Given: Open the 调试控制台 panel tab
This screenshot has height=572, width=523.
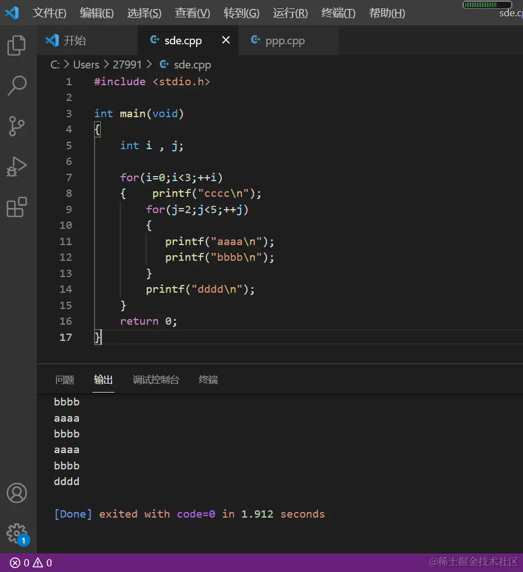Looking at the screenshot, I should coord(156,380).
